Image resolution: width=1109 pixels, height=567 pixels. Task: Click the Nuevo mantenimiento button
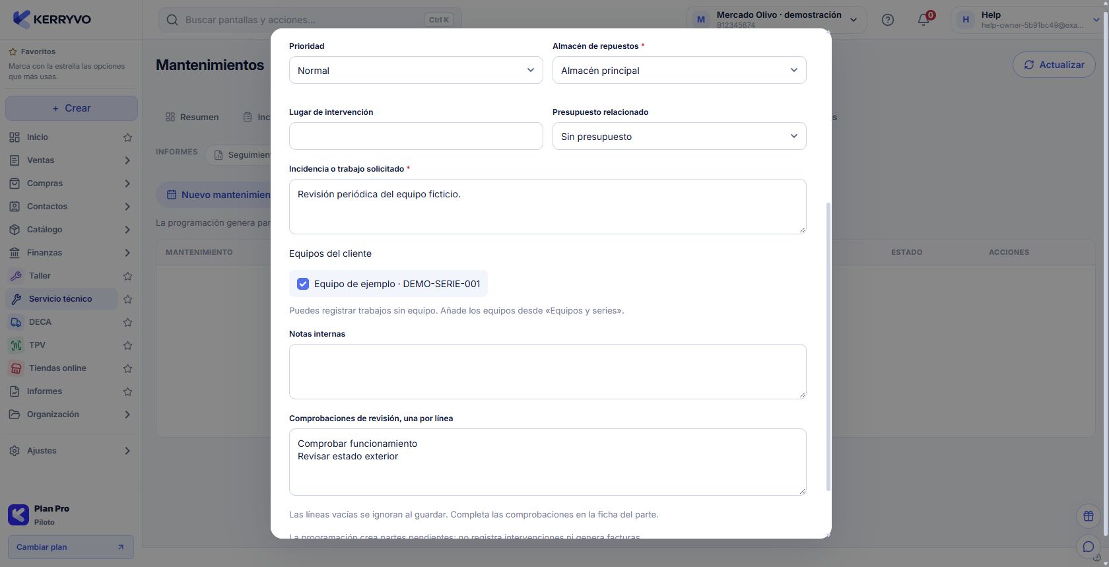214,195
